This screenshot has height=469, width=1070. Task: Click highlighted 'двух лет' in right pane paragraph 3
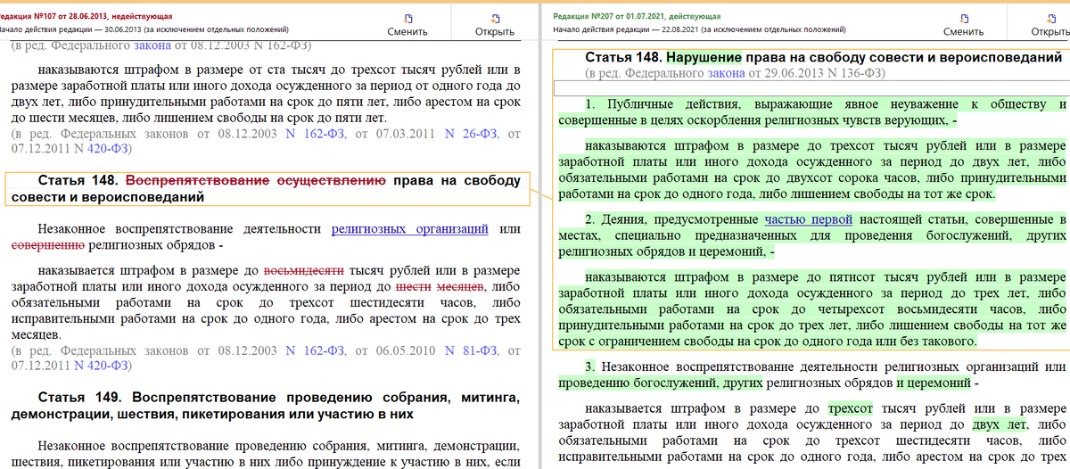pos(998,425)
